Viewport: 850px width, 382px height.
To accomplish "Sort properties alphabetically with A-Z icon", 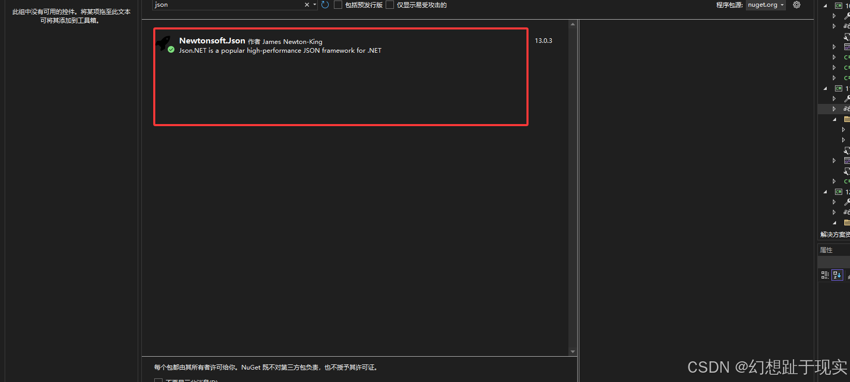I will [837, 275].
